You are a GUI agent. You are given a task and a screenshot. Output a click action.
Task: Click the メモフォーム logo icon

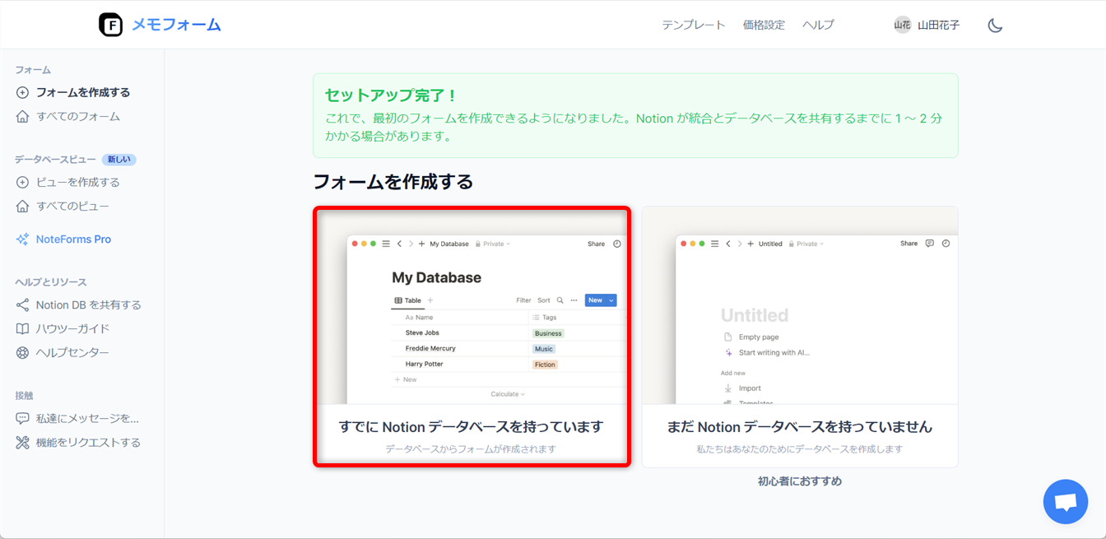110,25
